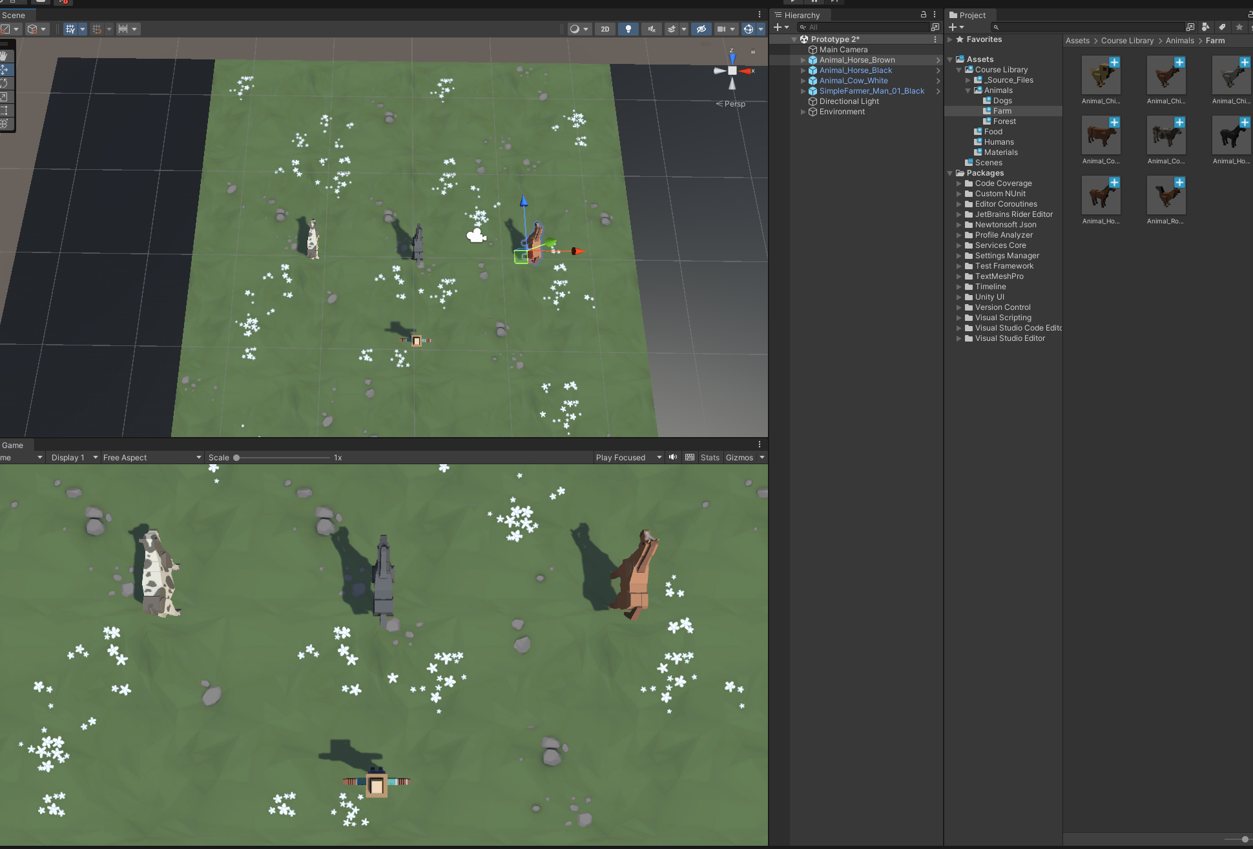
Task: Toggle 2D view mode
Action: (605, 29)
